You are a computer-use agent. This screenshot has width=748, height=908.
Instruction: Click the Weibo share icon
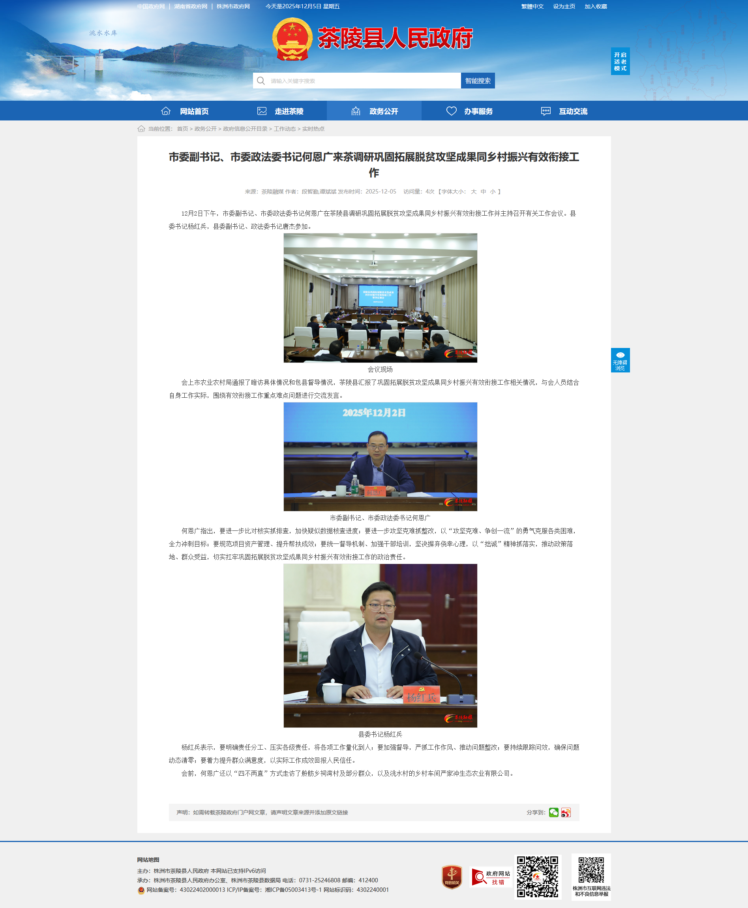click(x=566, y=812)
